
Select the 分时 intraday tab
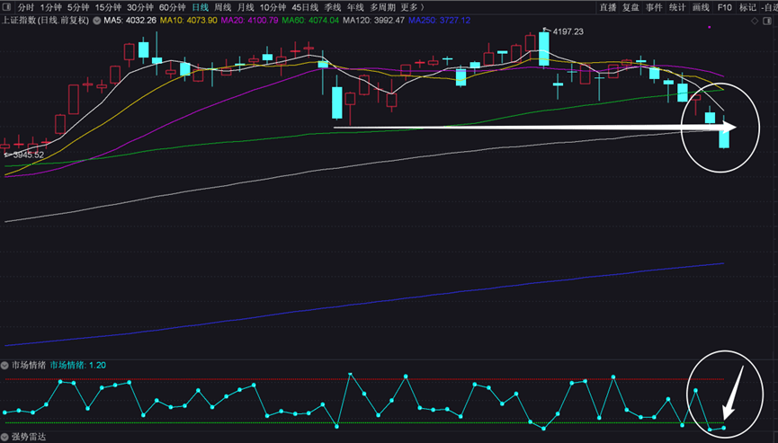pyautogui.click(x=25, y=7)
